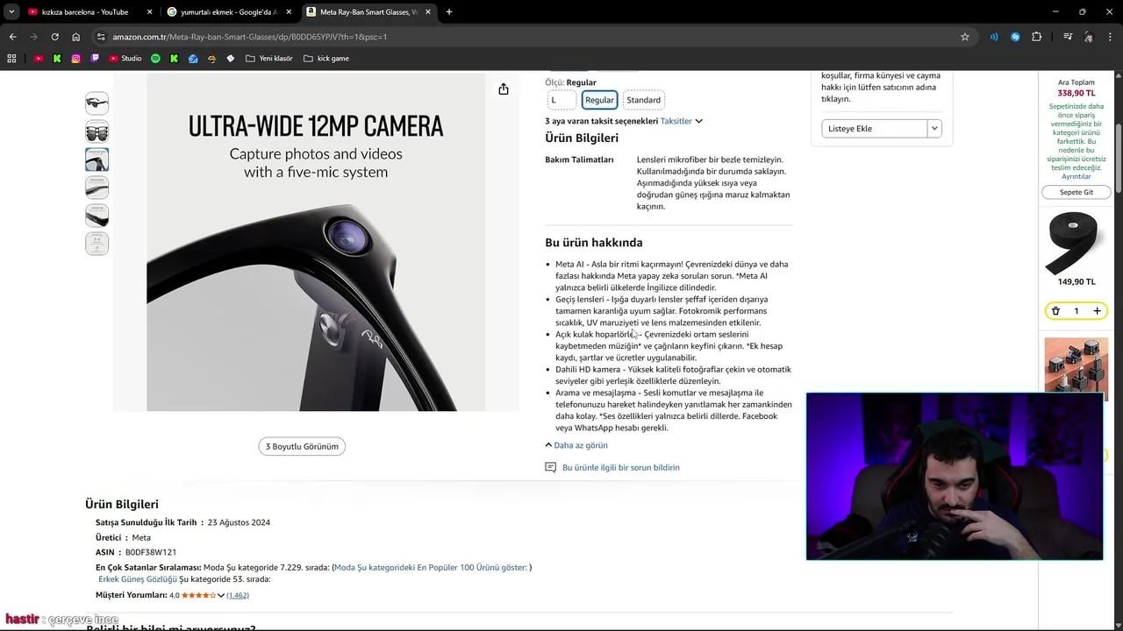Open the kick game bookmark folder
1123x631 pixels.
tap(326, 59)
